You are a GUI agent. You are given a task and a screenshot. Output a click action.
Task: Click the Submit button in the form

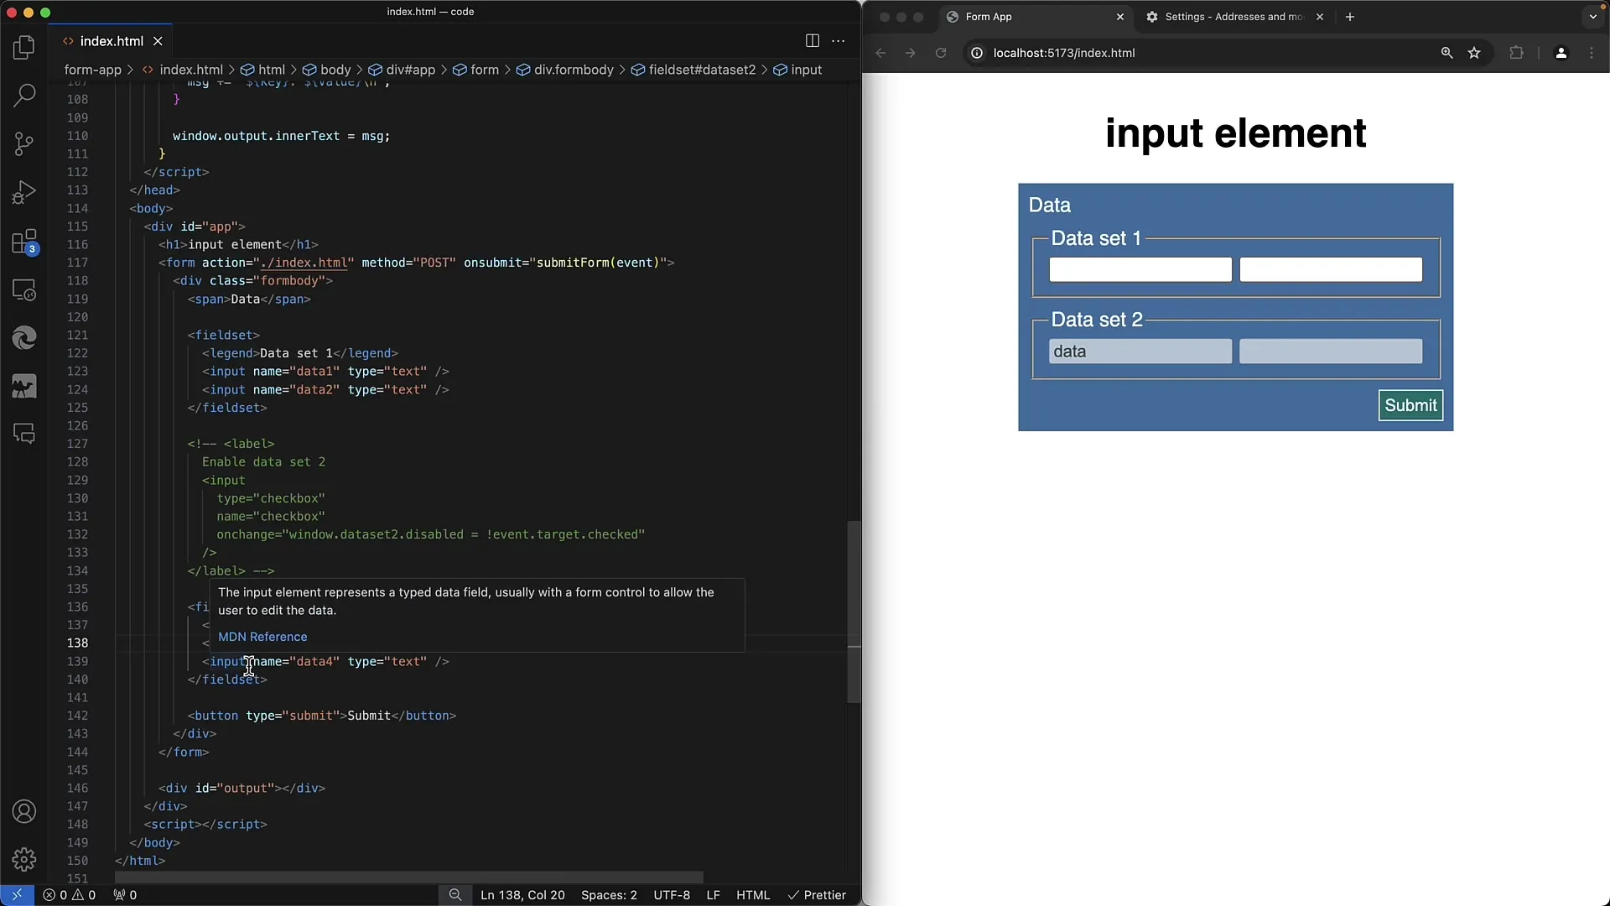[1410, 405]
